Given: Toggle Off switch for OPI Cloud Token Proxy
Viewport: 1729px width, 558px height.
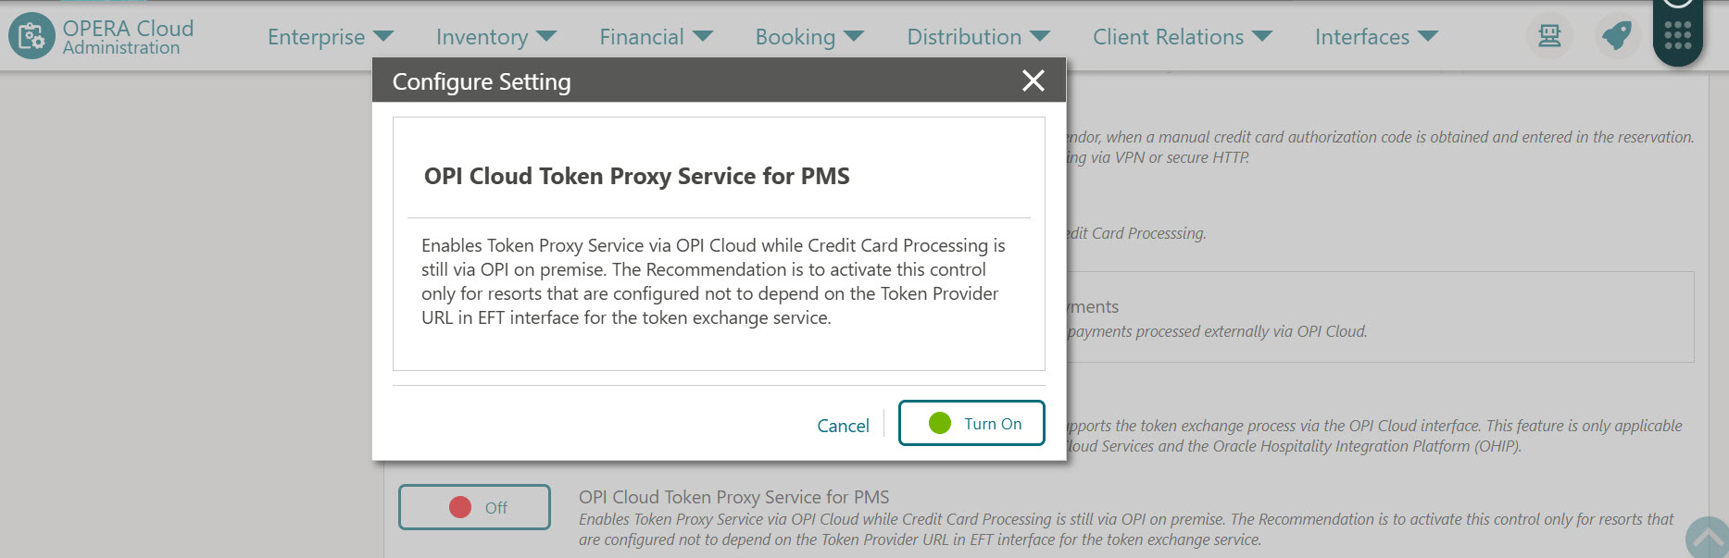Looking at the screenshot, I should pyautogui.click(x=474, y=507).
